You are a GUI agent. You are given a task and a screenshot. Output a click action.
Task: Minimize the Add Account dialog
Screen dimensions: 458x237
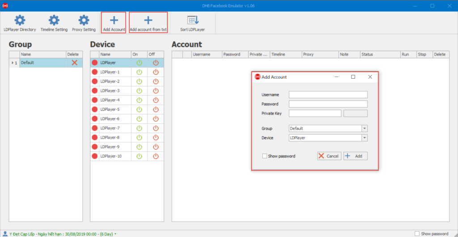coord(336,77)
